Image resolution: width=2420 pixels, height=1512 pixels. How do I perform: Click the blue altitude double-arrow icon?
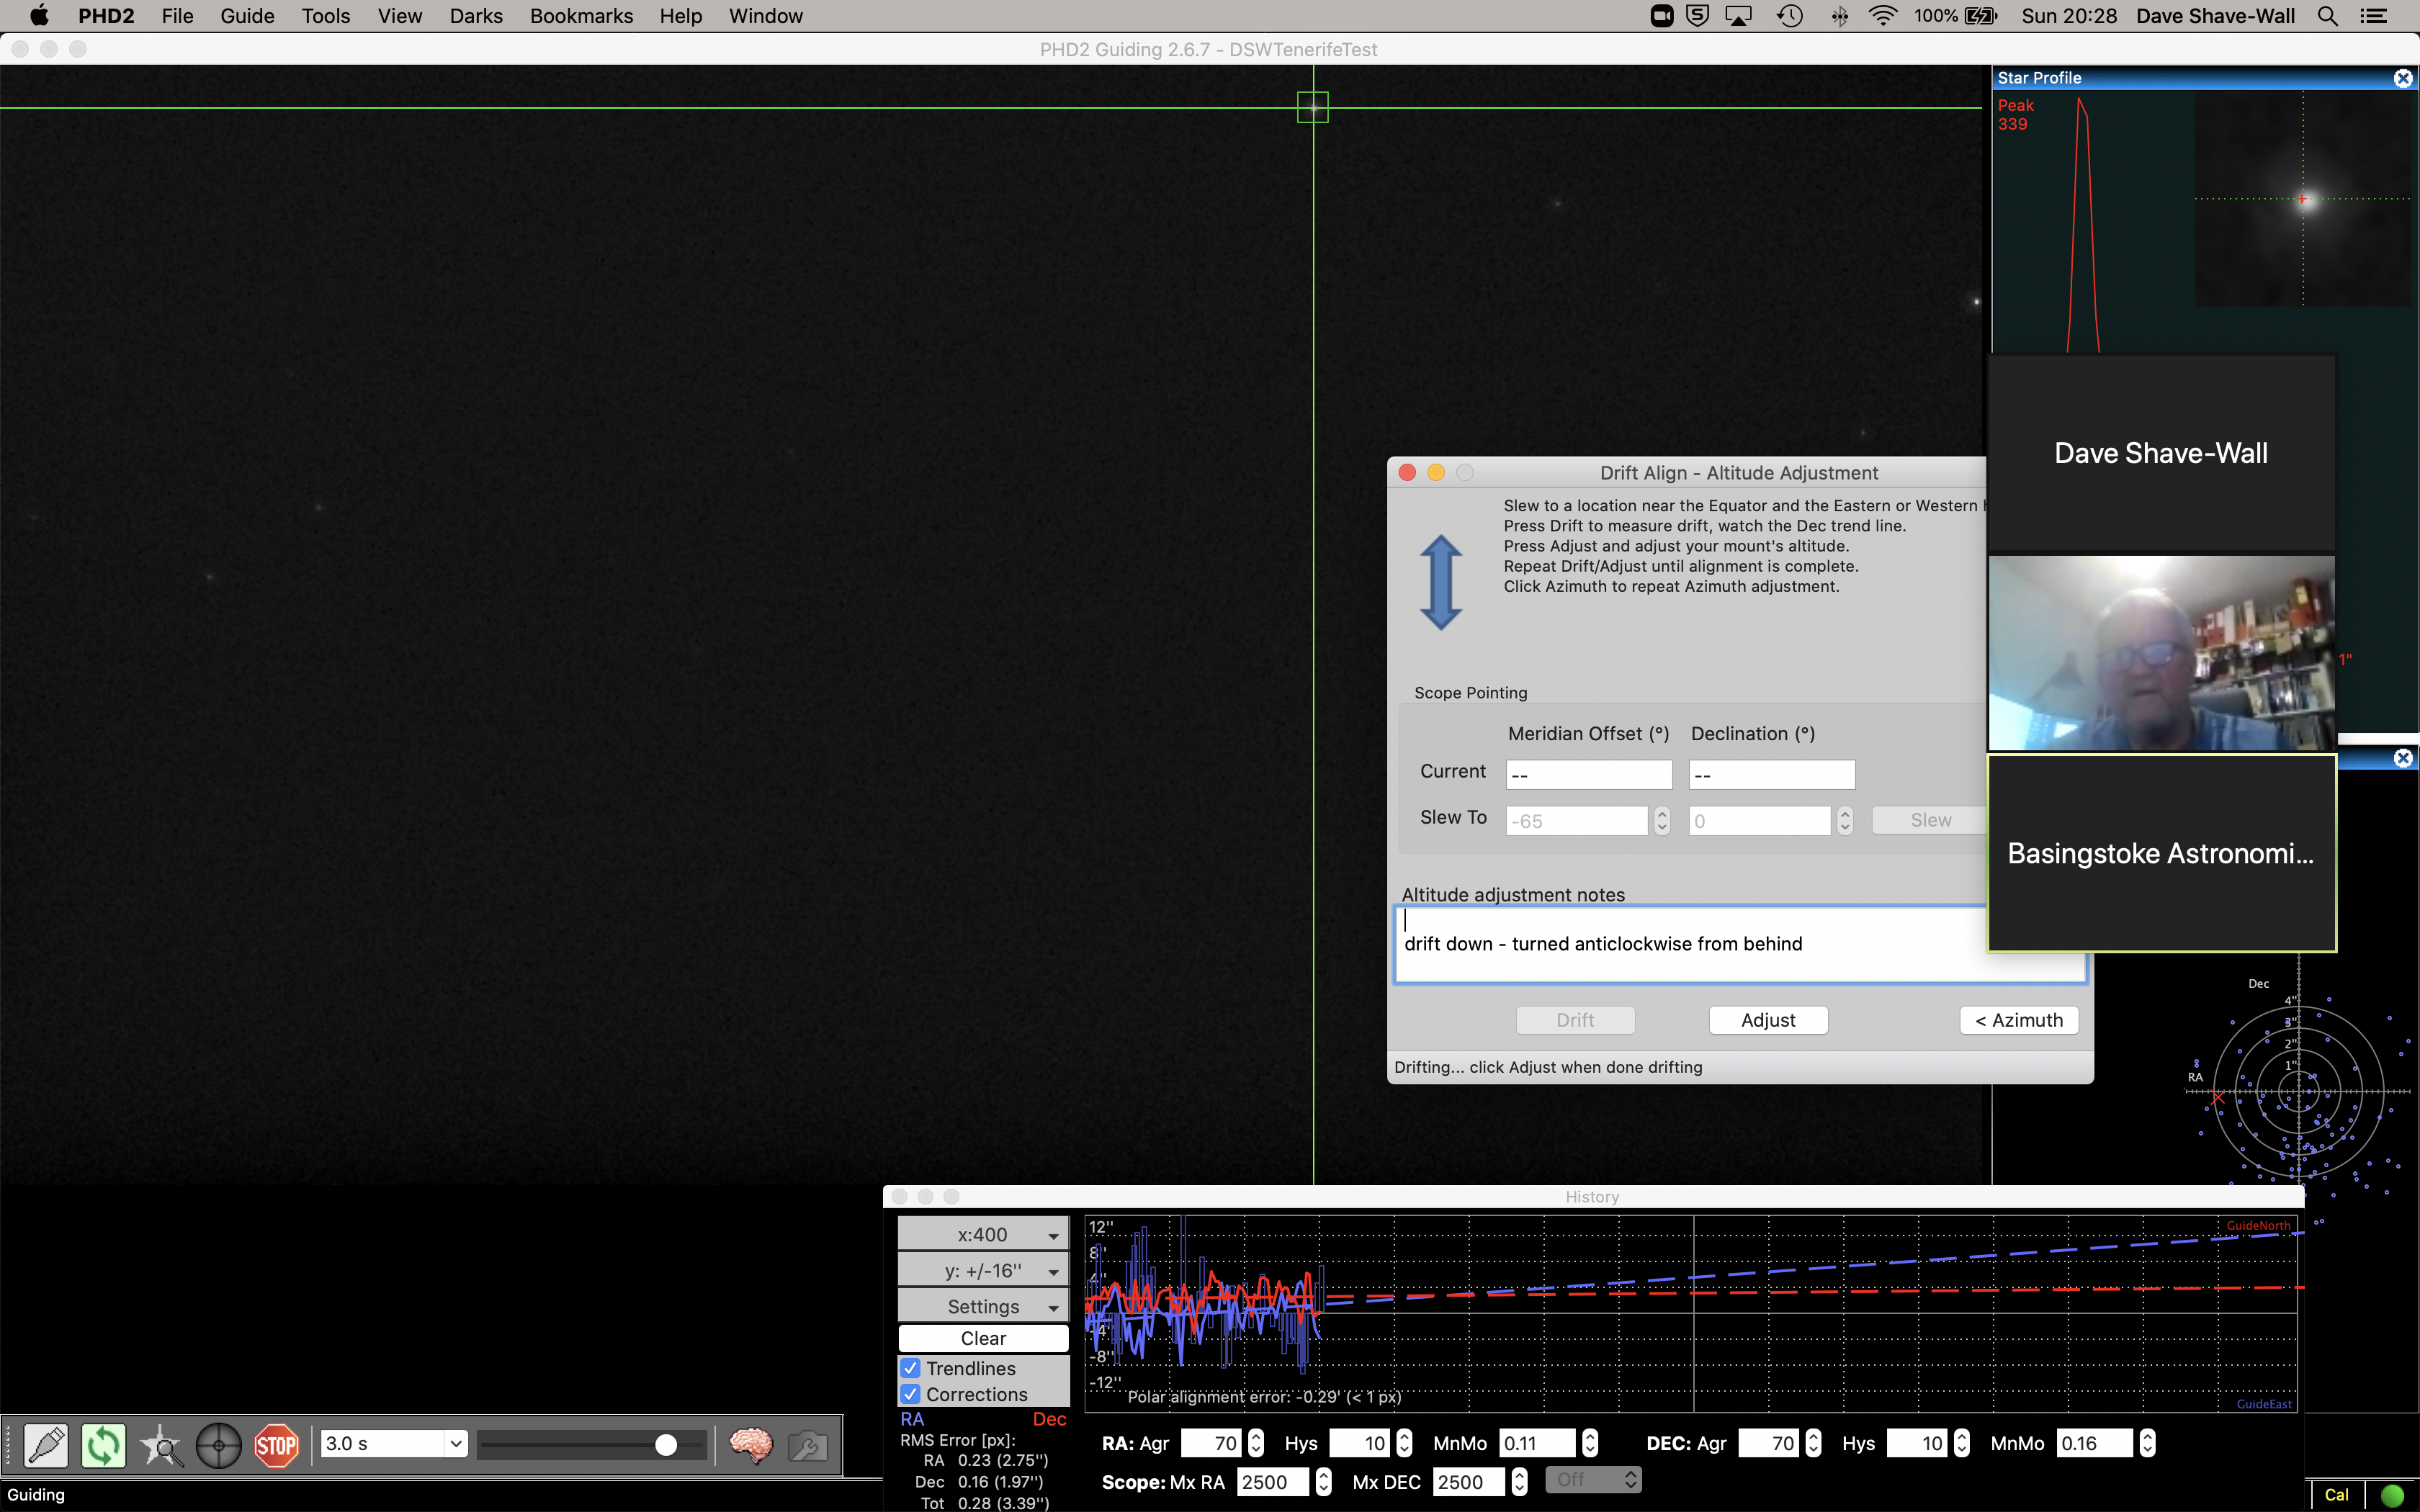pyautogui.click(x=1441, y=582)
